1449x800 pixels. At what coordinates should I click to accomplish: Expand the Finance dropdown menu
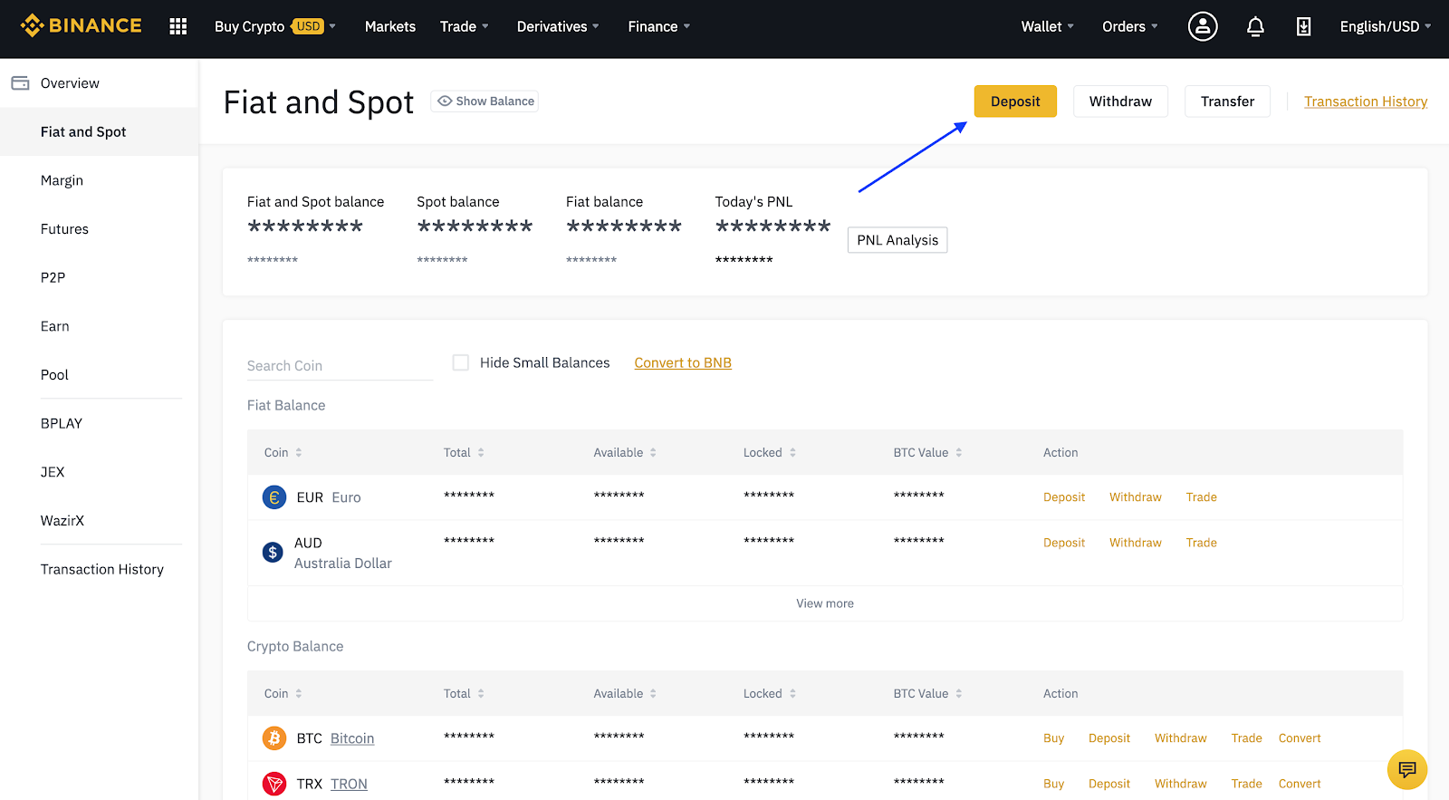pyautogui.click(x=659, y=26)
